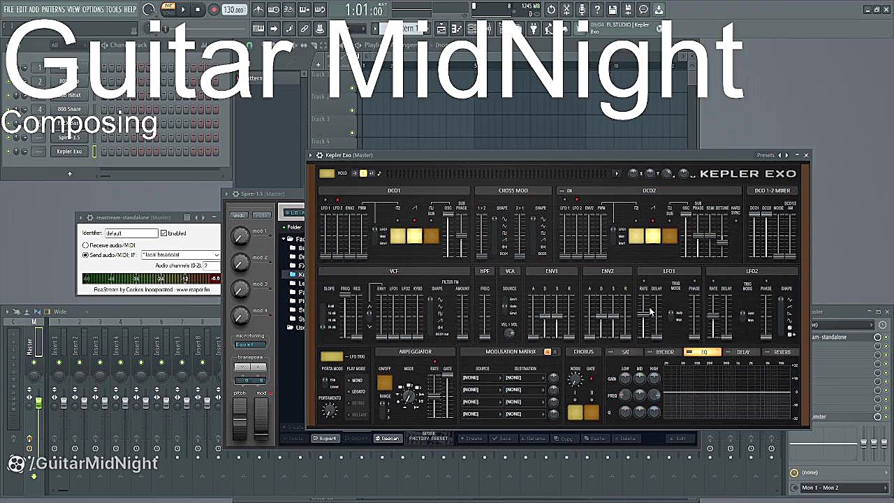Open the EDIT menu

22,10
